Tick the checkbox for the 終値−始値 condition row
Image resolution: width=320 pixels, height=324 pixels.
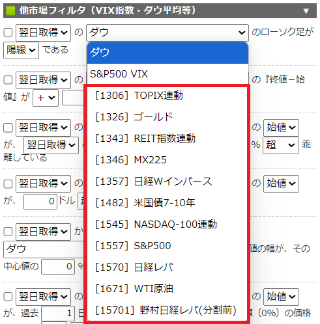[8, 80]
